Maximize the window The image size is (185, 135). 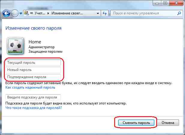[165, 3]
